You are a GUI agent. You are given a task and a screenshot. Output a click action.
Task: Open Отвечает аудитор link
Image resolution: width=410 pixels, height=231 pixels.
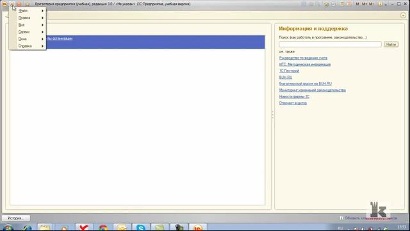[x=293, y=103]
